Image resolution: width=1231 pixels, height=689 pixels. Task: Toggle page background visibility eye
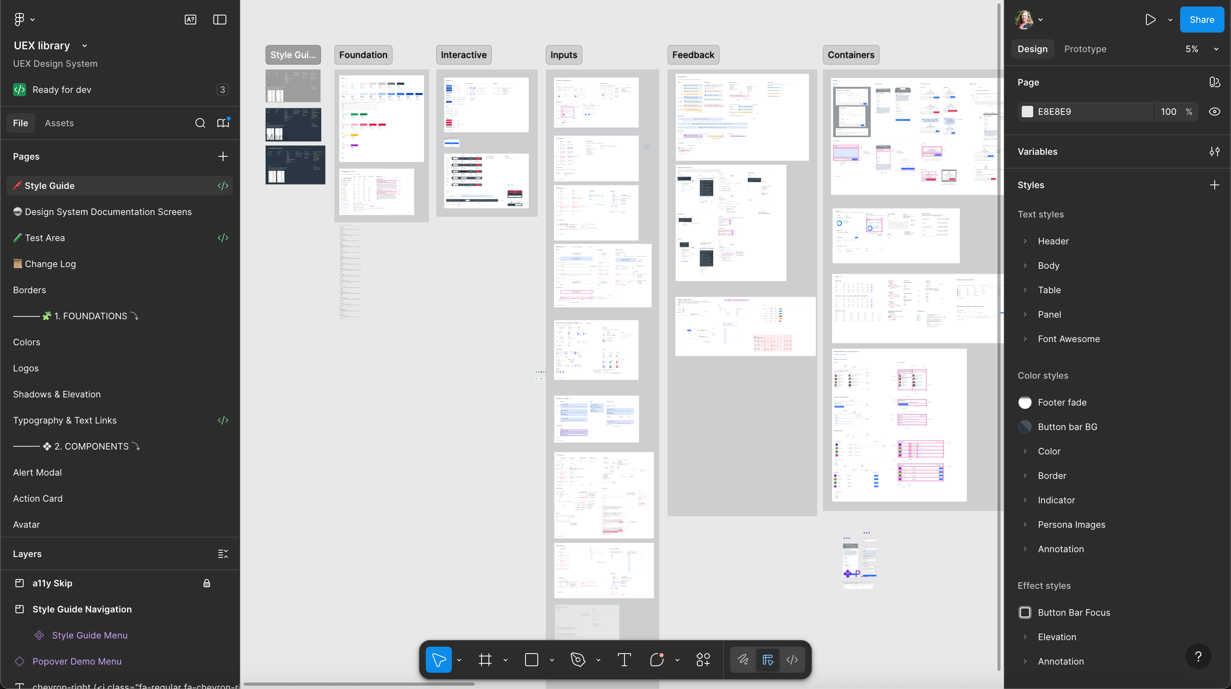coord(1214,112)
